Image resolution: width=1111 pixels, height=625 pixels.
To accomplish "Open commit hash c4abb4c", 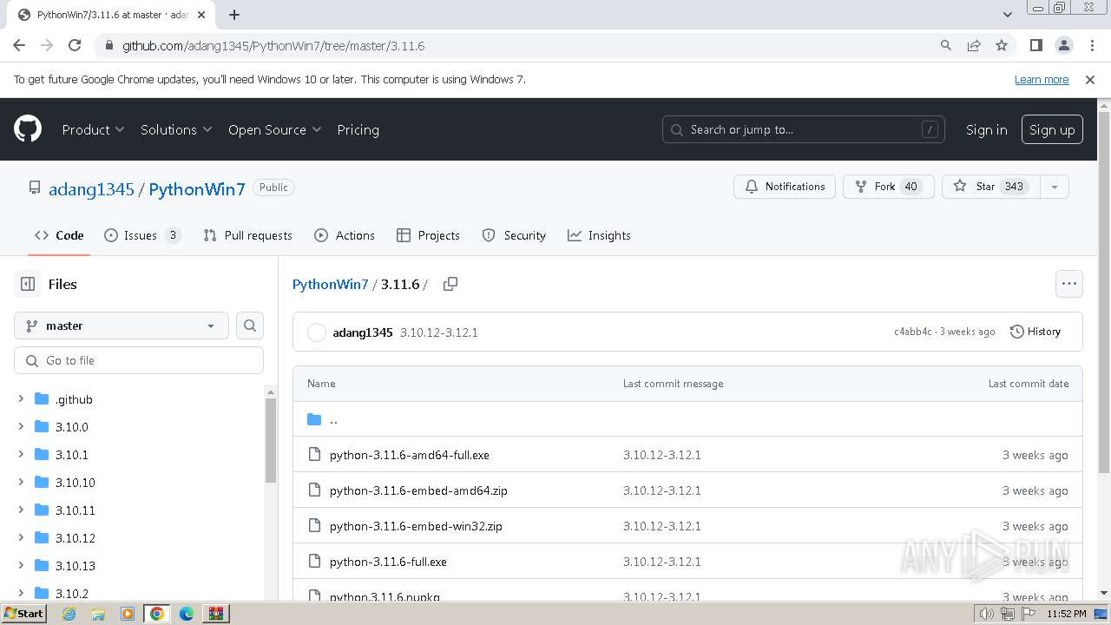I will pyautogui.click(x=912, y=332).
